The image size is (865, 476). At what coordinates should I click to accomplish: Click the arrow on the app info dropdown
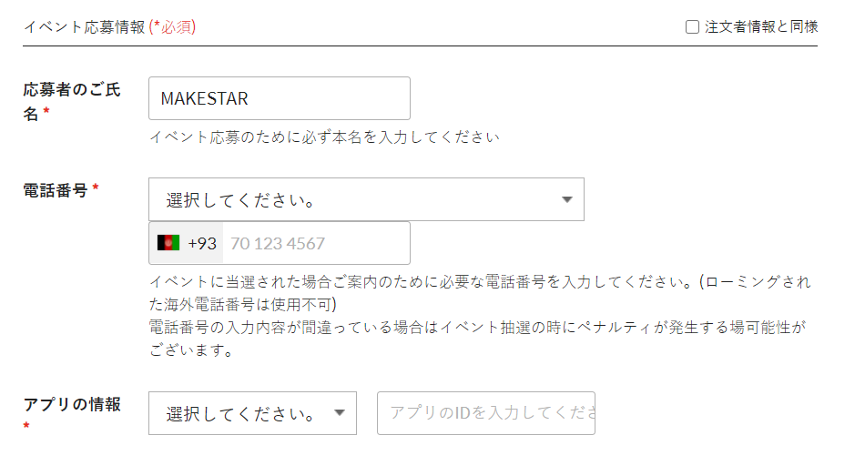point(340,413)
